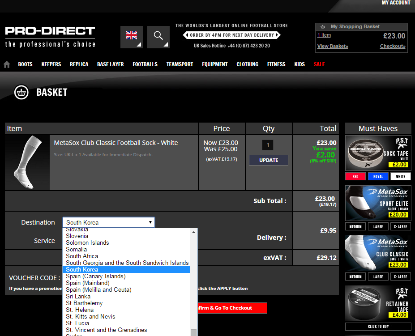This screenshot has width=415, height=336.
Task: Select MEDIUM size for MetaSox Club Classic
Action: (x=355, y=277)
